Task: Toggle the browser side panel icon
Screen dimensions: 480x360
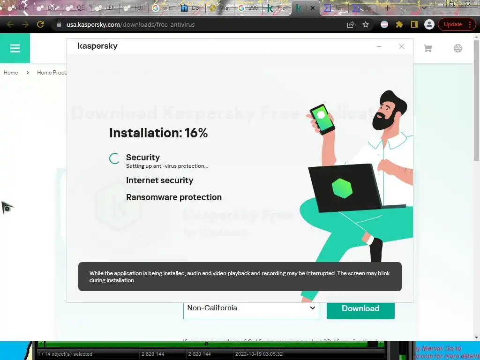Action: coord(414,24)
